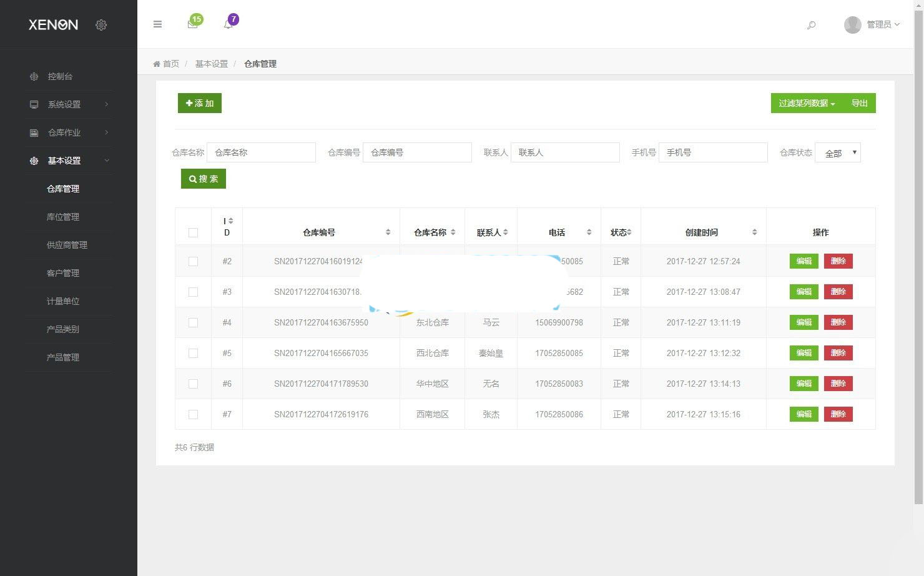
Task: Check the checkbox for row #4
Action: pyautogui.click(x=193, y=322)
